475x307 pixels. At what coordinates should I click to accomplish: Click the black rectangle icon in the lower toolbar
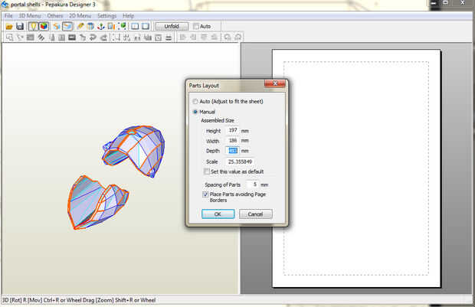click(72, 38)
